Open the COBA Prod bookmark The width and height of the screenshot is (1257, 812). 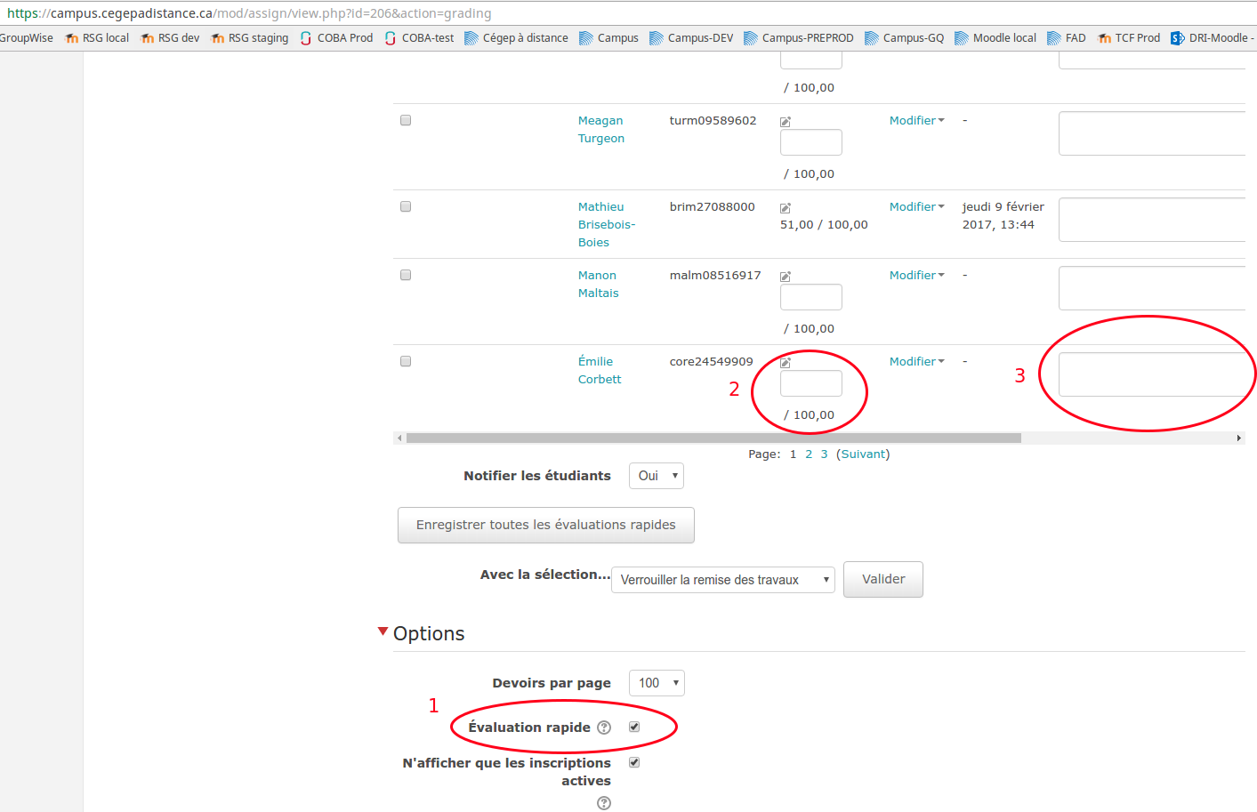coord(336,38)
